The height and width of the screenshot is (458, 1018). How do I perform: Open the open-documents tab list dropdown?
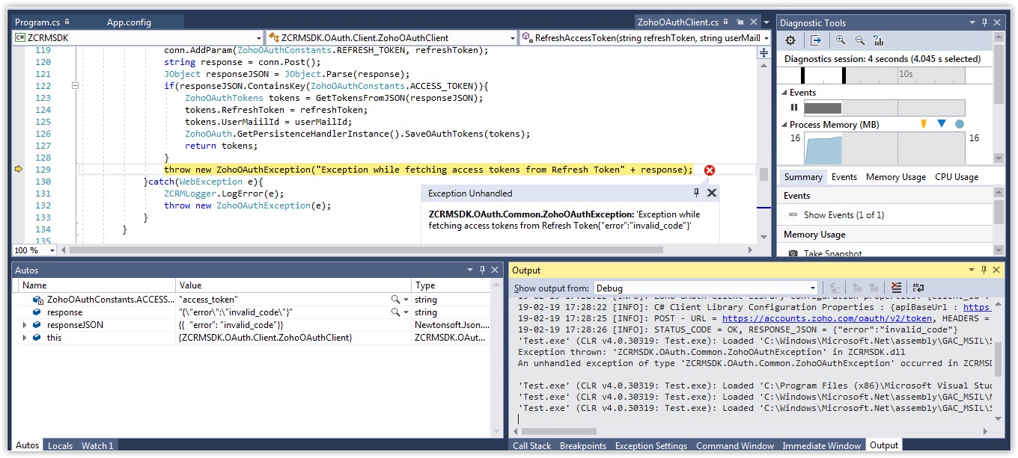click(x=768, y=22)
